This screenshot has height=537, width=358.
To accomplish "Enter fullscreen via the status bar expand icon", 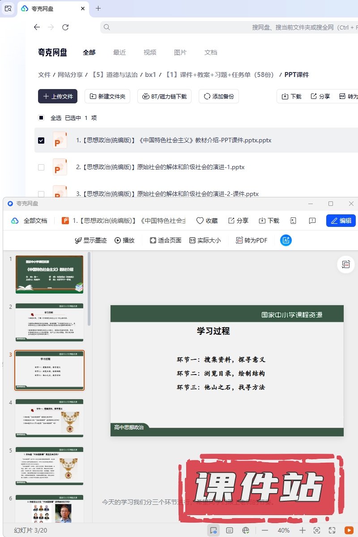I will click(x=332, y=530).
